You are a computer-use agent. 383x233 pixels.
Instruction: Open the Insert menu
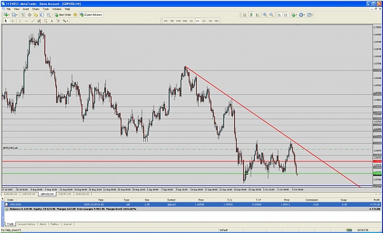(x=26, y=9)
